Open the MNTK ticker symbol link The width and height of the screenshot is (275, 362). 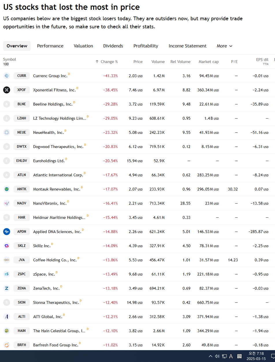coord(22,189)
